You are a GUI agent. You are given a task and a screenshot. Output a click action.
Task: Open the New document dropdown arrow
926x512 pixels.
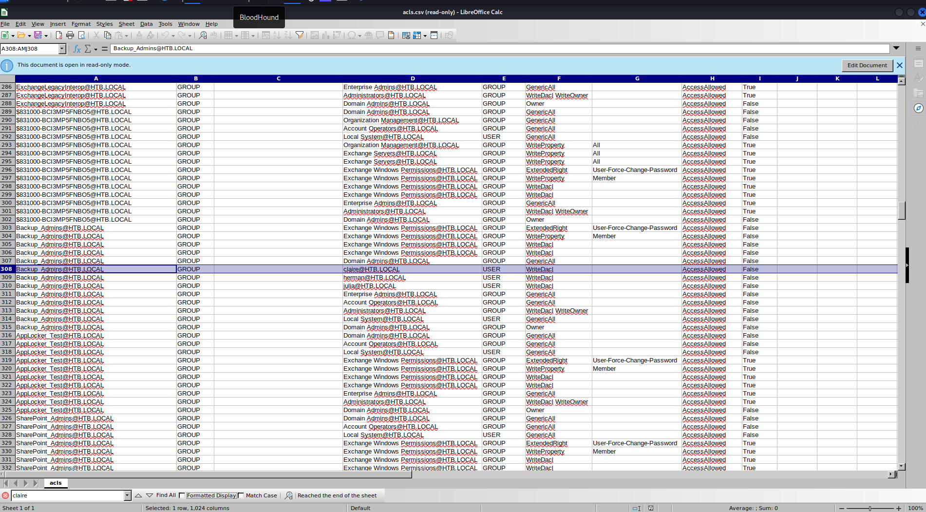pos(13,36)
